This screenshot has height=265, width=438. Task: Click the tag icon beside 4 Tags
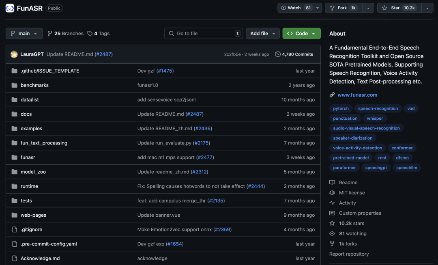pos(90,34)
